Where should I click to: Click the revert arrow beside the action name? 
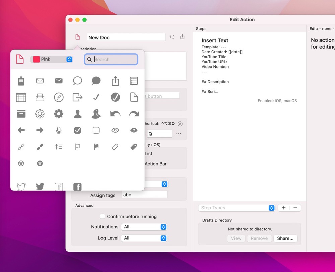pos(172,37)
